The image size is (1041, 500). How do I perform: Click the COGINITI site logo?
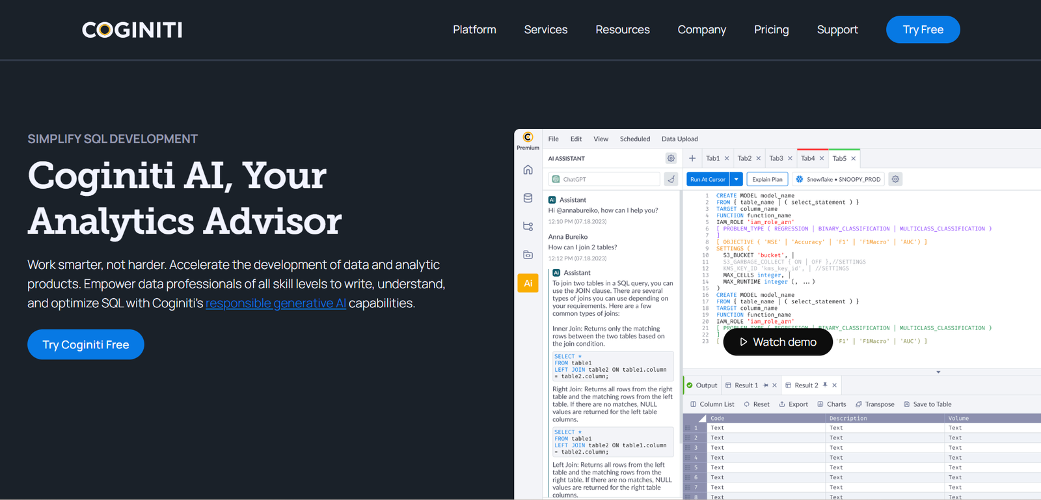point(132,30)
